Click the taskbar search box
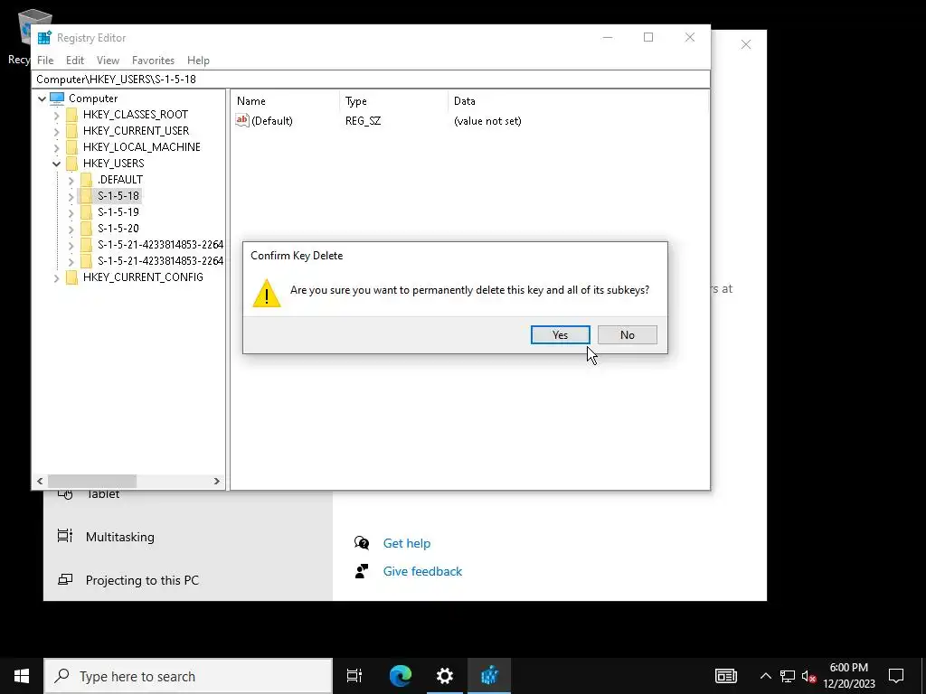 188,676
